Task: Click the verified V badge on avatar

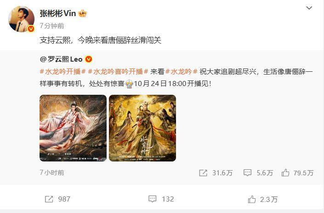Action: point(31,29)
